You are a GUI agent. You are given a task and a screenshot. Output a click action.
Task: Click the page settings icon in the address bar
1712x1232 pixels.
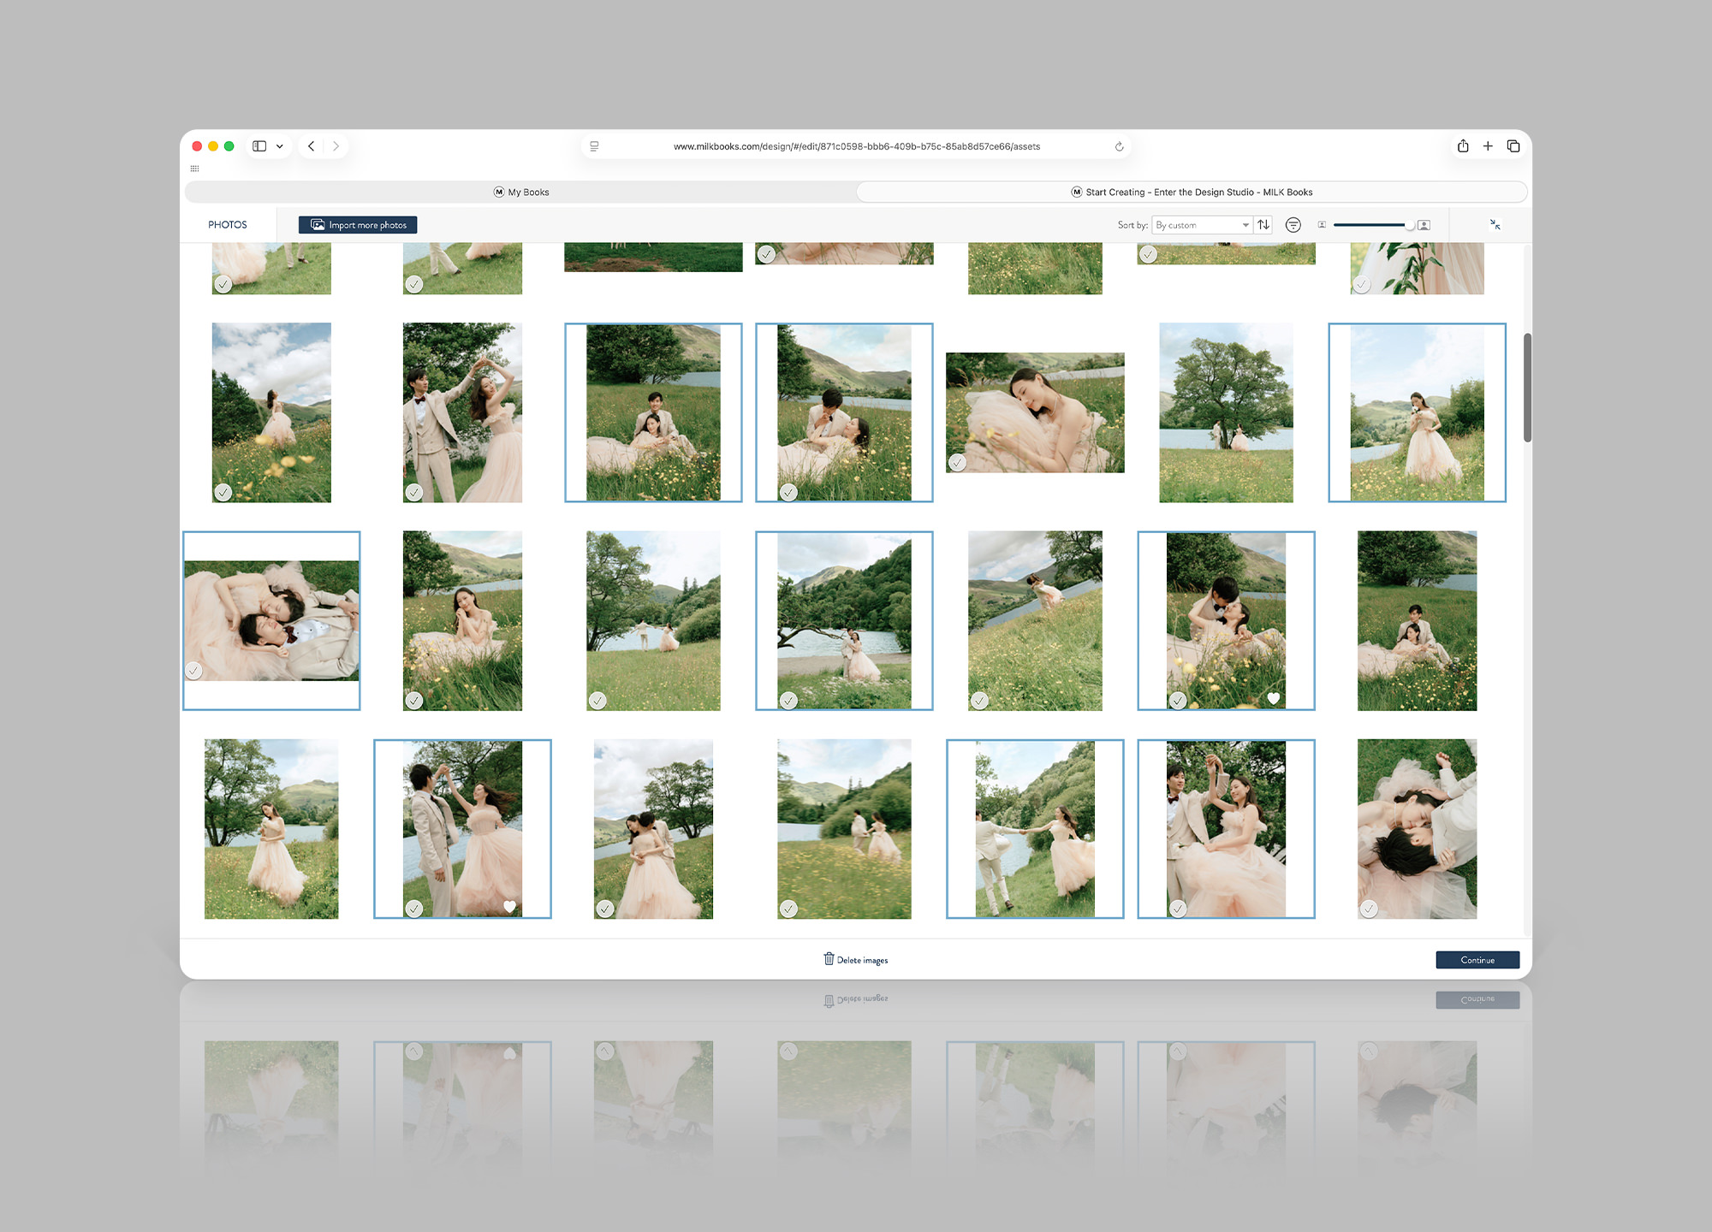click(x=594, y=146)
